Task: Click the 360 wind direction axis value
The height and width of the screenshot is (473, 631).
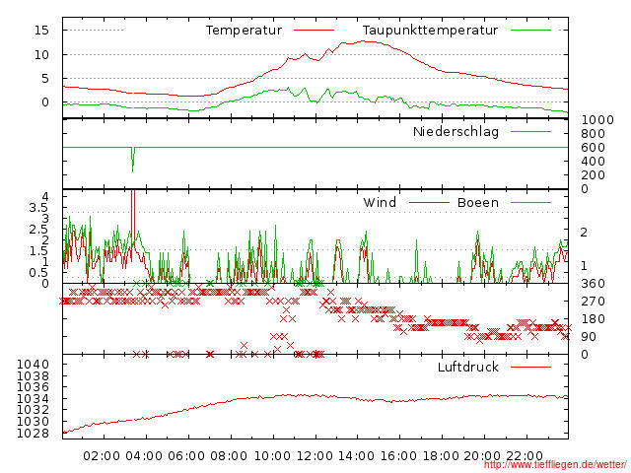Action: (594, 284)
